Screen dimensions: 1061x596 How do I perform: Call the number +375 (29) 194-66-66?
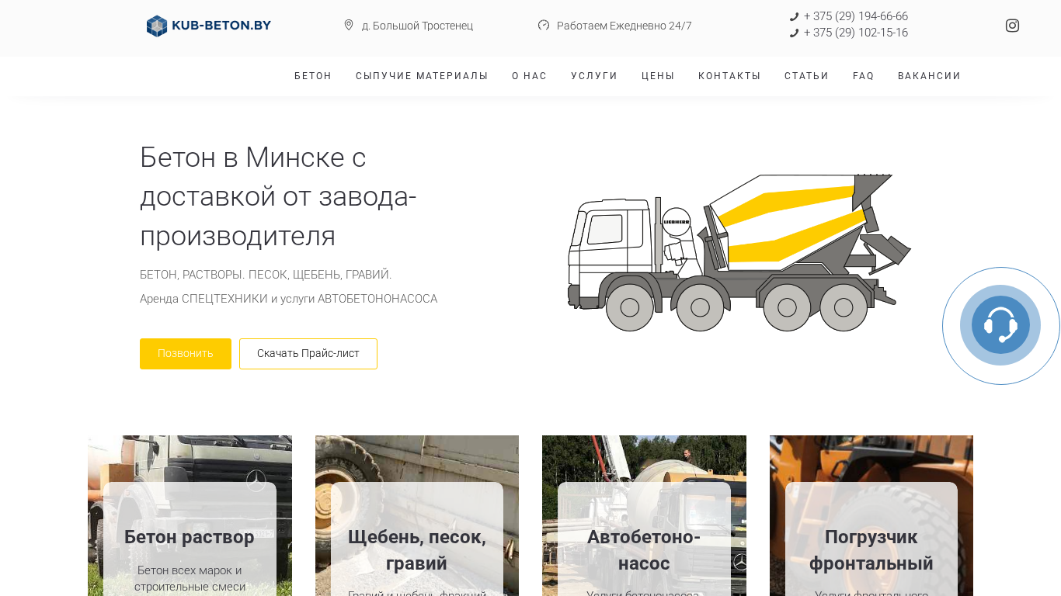[x=855, y=16]
